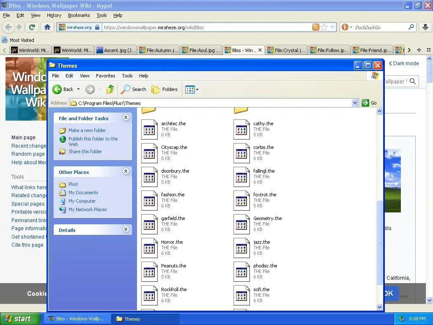Open My Documents in Other Places
The image size is (433, 325).
pos(83,193)
